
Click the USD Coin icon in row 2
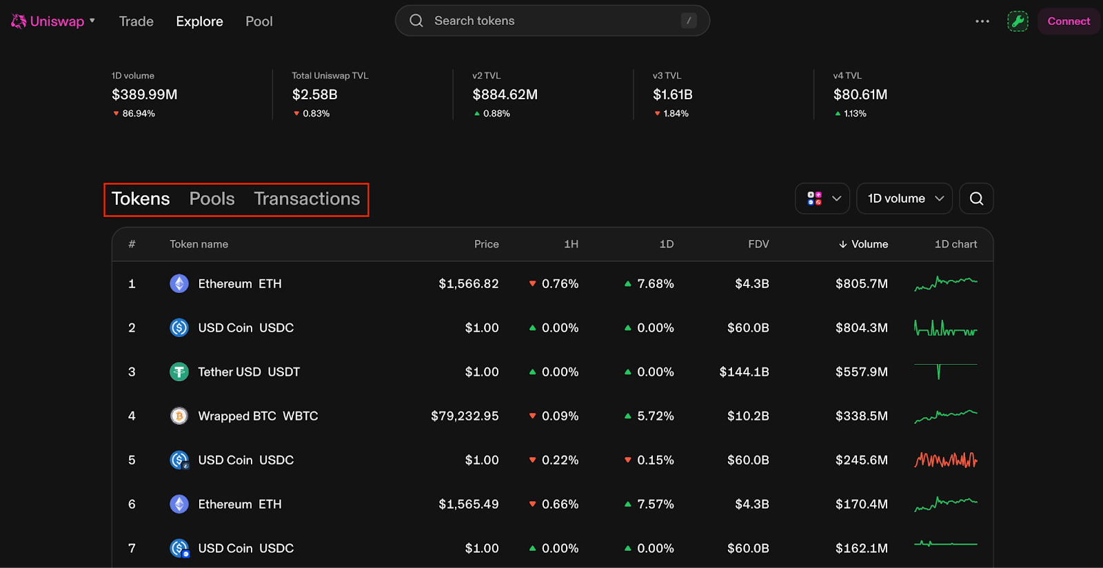click(179, 327)
